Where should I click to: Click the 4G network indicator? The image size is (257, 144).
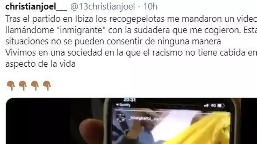(213, 106)
